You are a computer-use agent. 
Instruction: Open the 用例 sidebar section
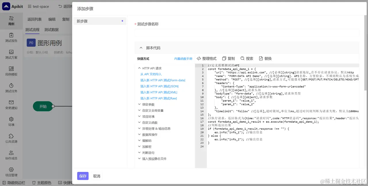(x=11, y=21)
